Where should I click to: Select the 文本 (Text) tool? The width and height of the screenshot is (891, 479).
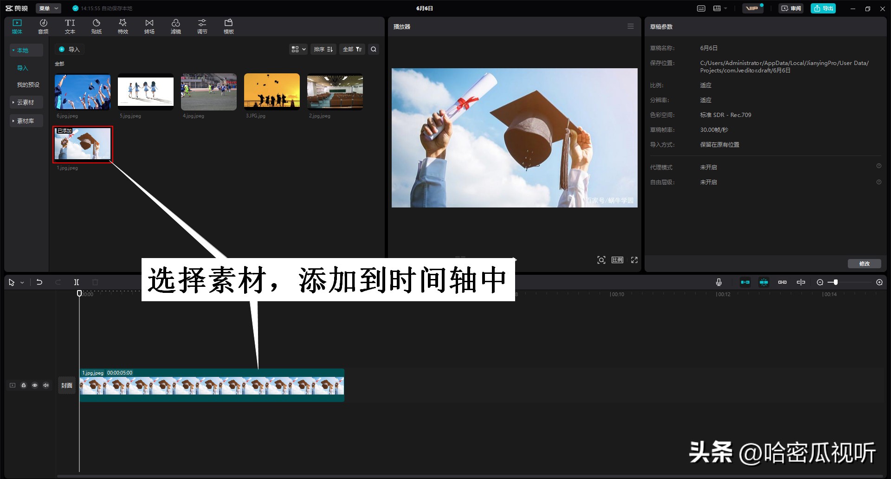pos(70,26)
